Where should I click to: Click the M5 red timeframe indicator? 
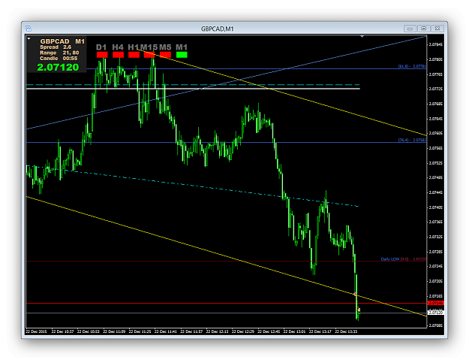pyautogui.click(x=165, y=55)
